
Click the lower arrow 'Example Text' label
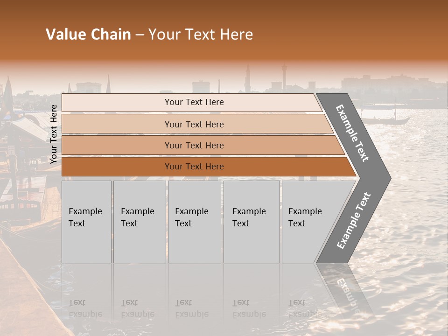pyautogui.click(x=353, y=220)
